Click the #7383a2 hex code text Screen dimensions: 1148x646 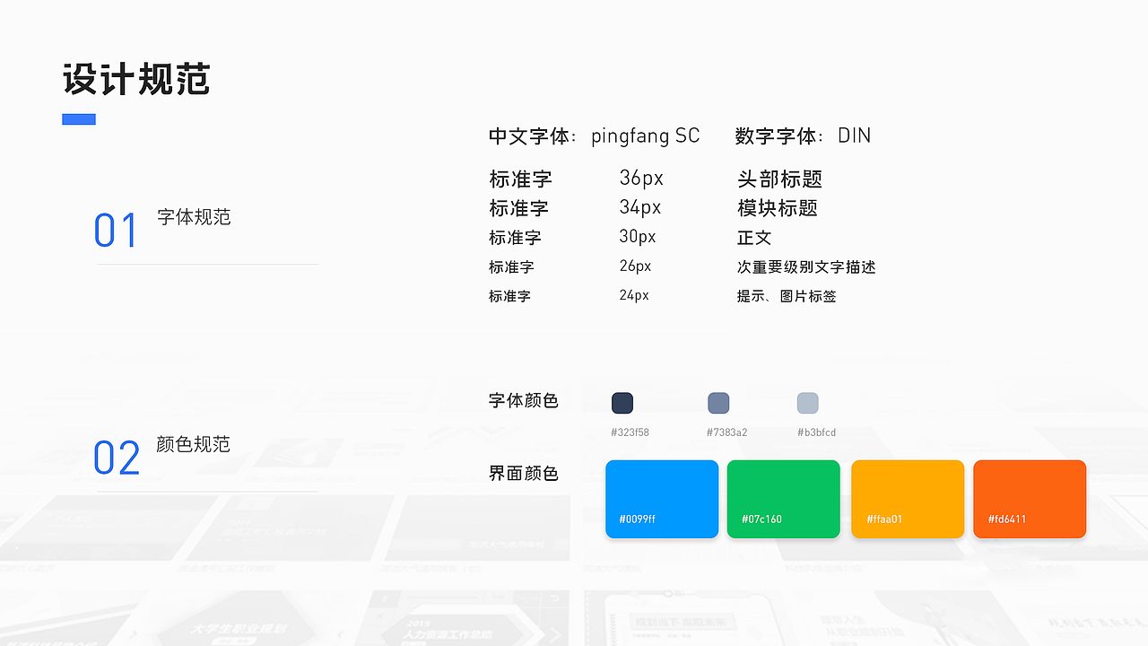tap(726, 432)
